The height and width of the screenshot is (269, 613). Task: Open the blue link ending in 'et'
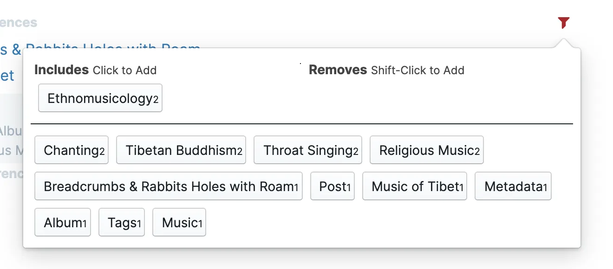[7, 76]
